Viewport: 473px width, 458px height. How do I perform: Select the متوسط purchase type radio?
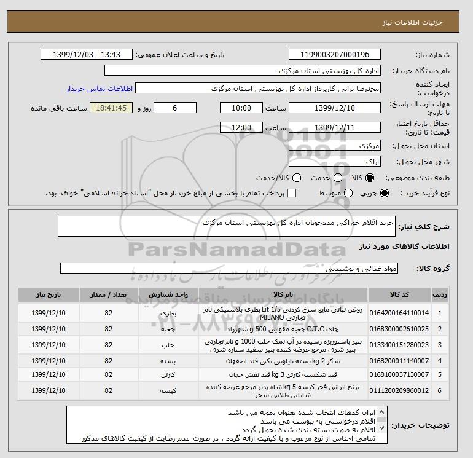click(348, 193)
